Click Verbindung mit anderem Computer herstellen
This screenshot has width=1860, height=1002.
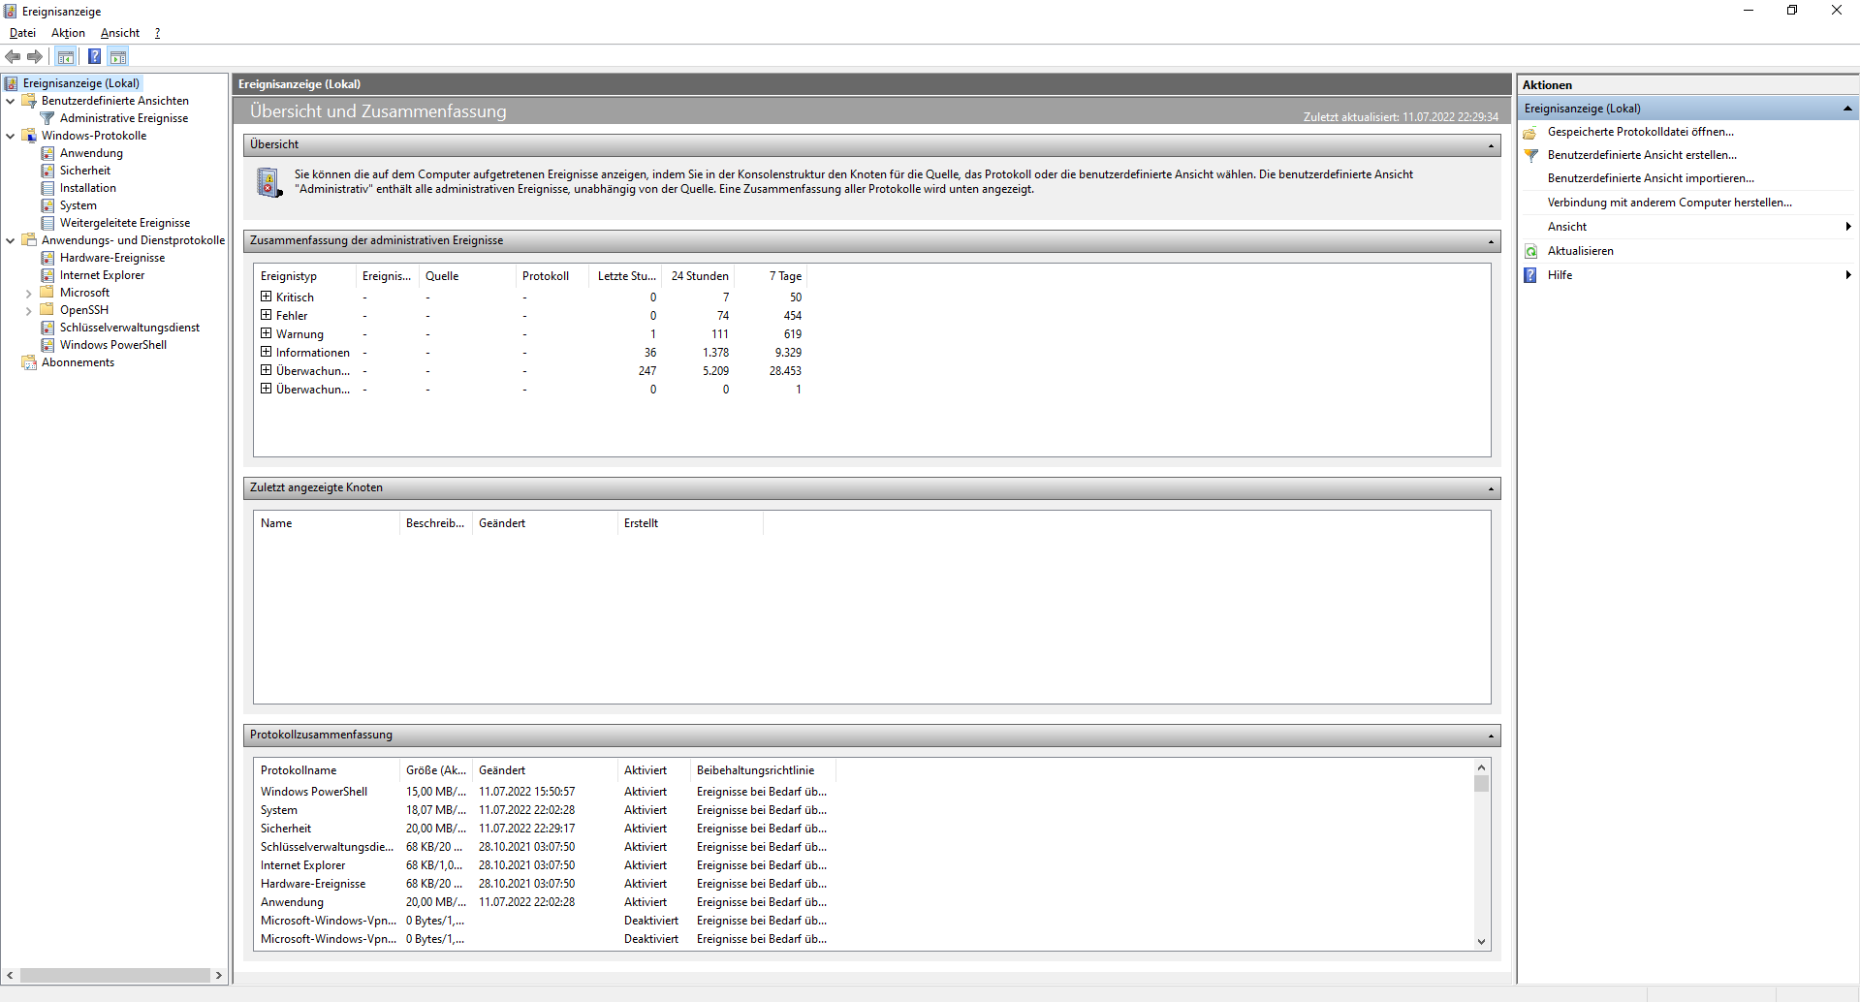(x=1670, y=203)
